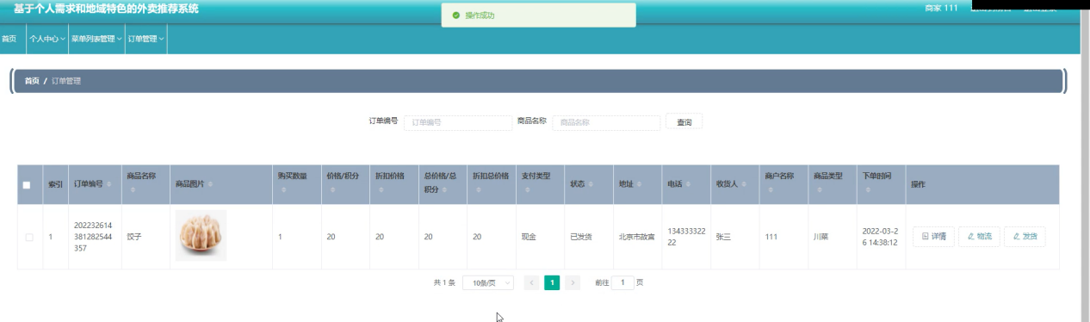Sort by 收货人 column sort arrows
This screenshot has width=1090, height=322.
(x=744, y=184)
